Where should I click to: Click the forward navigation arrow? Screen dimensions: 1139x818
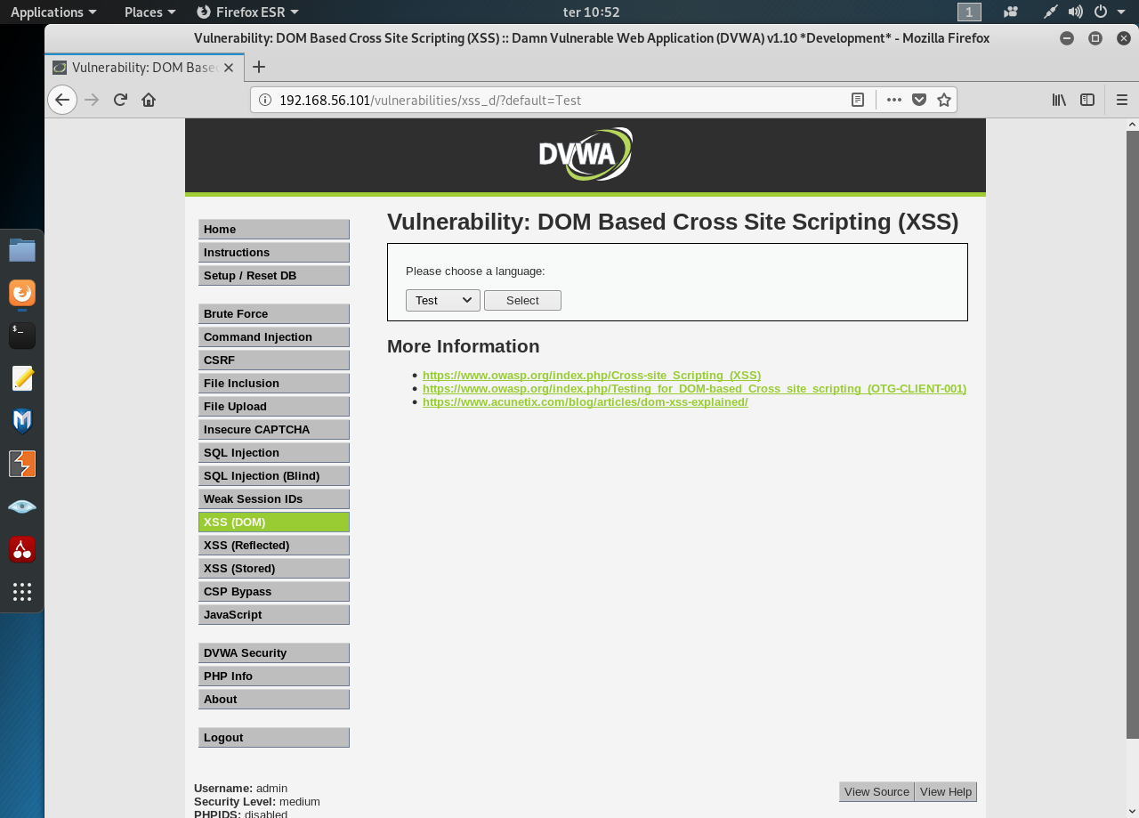click(x=91, y=100)
